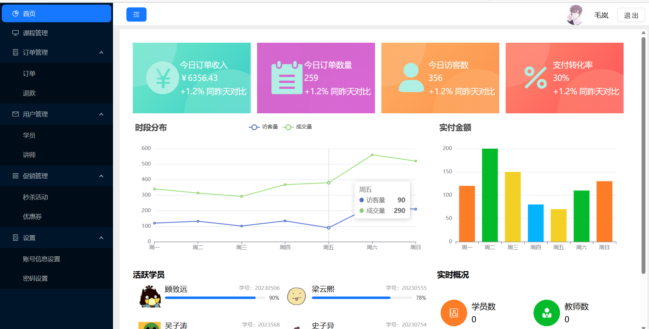
Task: Click the orange 周日 bar in 实付金额 chart
Action: [x=605, y=211]
